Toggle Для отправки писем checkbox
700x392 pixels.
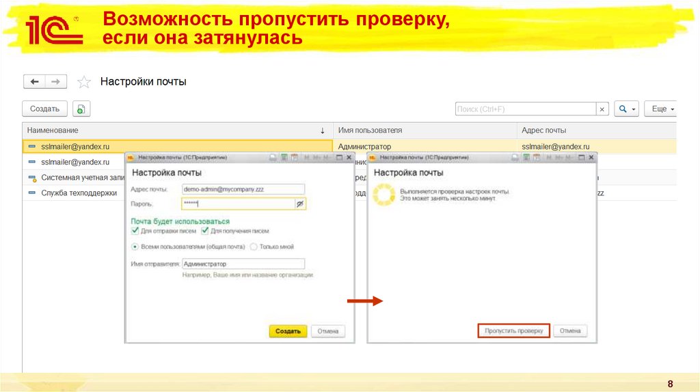pos(135,231)
